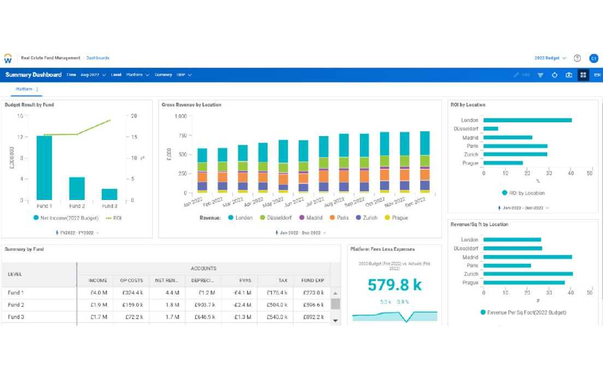603x377 pixels.
Task: Select the Platform tab
Action: (x=24, y=89)
